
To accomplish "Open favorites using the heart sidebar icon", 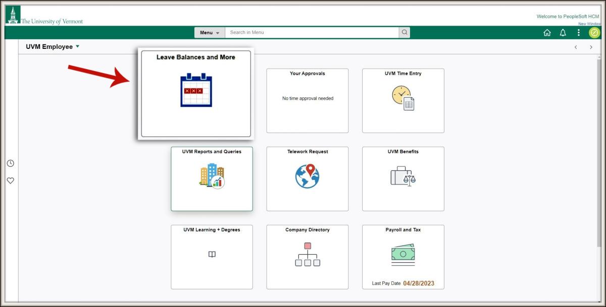I will (10, 180).
